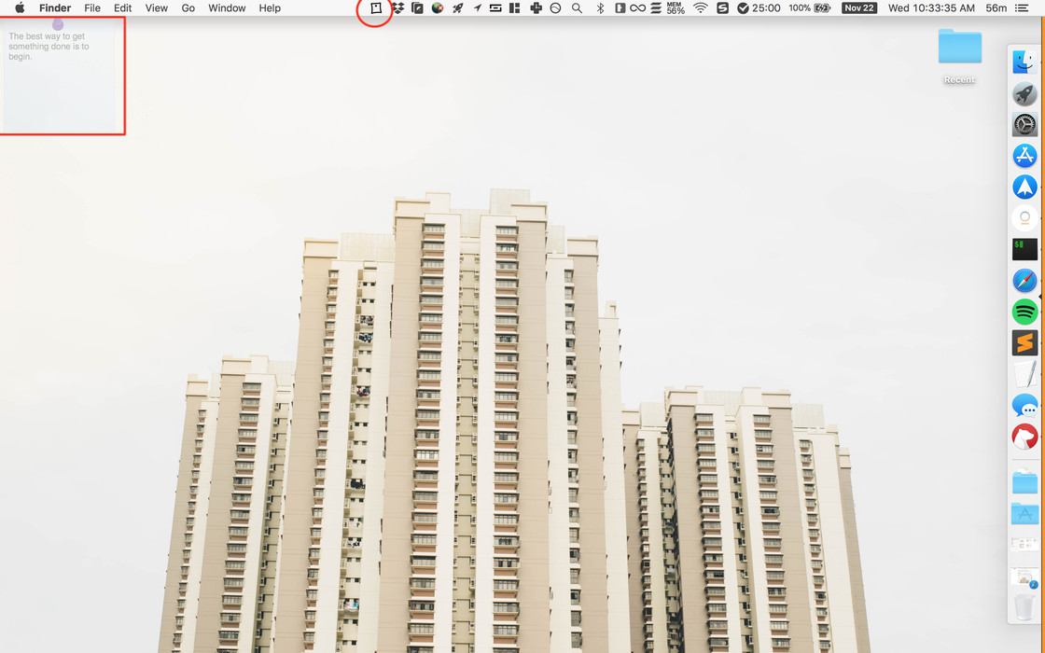Open Safari from the Dock
Image resolution: width=1045 pixels, height=653 pixels.
(x=1024, y=280)
